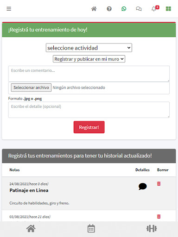Click the 'Registrar!' button
This screenshot has width=178, height=237.
[89, 127]
